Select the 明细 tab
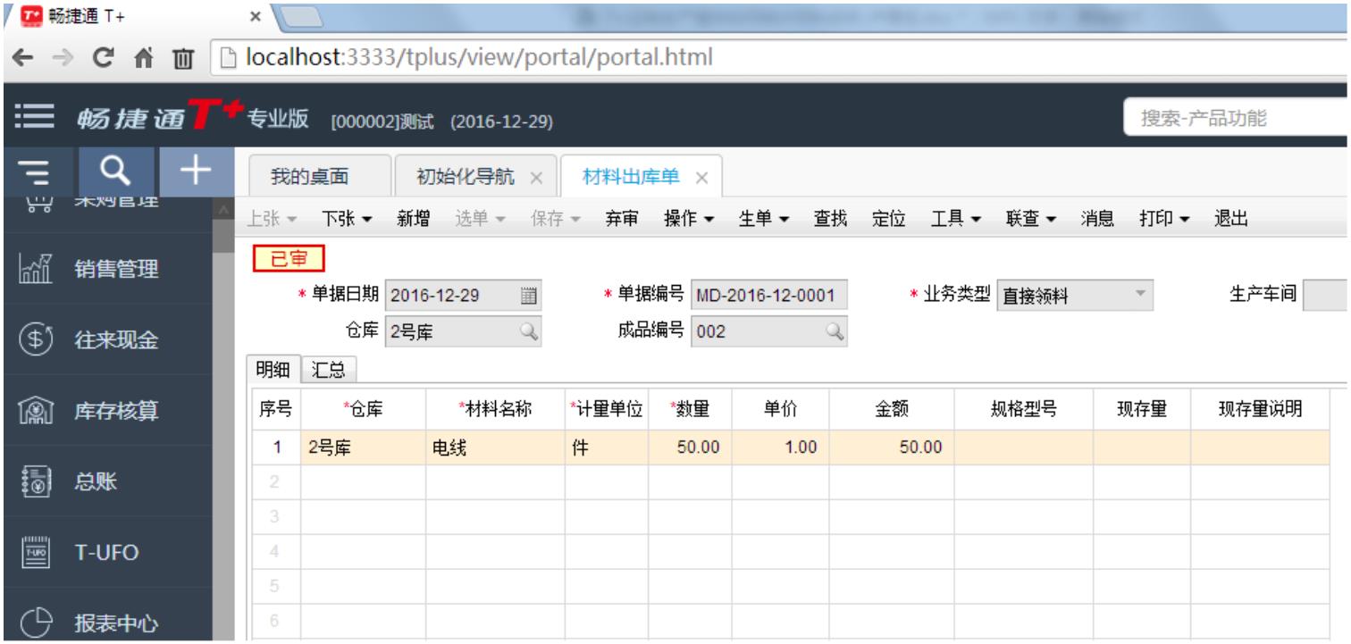Viewport: 1351px width, 644px height. point(273,369)
